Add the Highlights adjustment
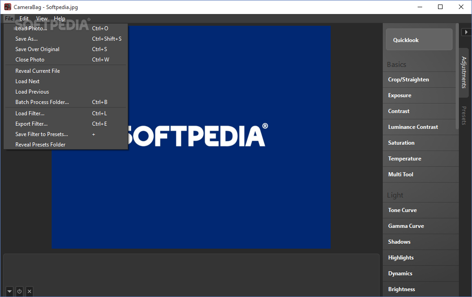The image size is (472, 297). click(x=420, y=258)
